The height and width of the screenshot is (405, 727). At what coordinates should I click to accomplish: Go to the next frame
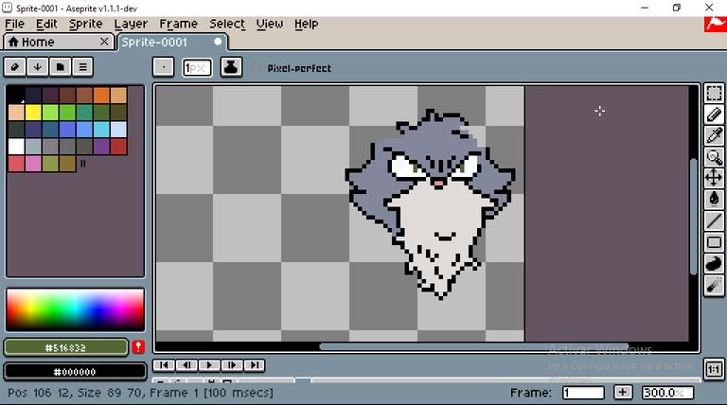pos(232,365)
